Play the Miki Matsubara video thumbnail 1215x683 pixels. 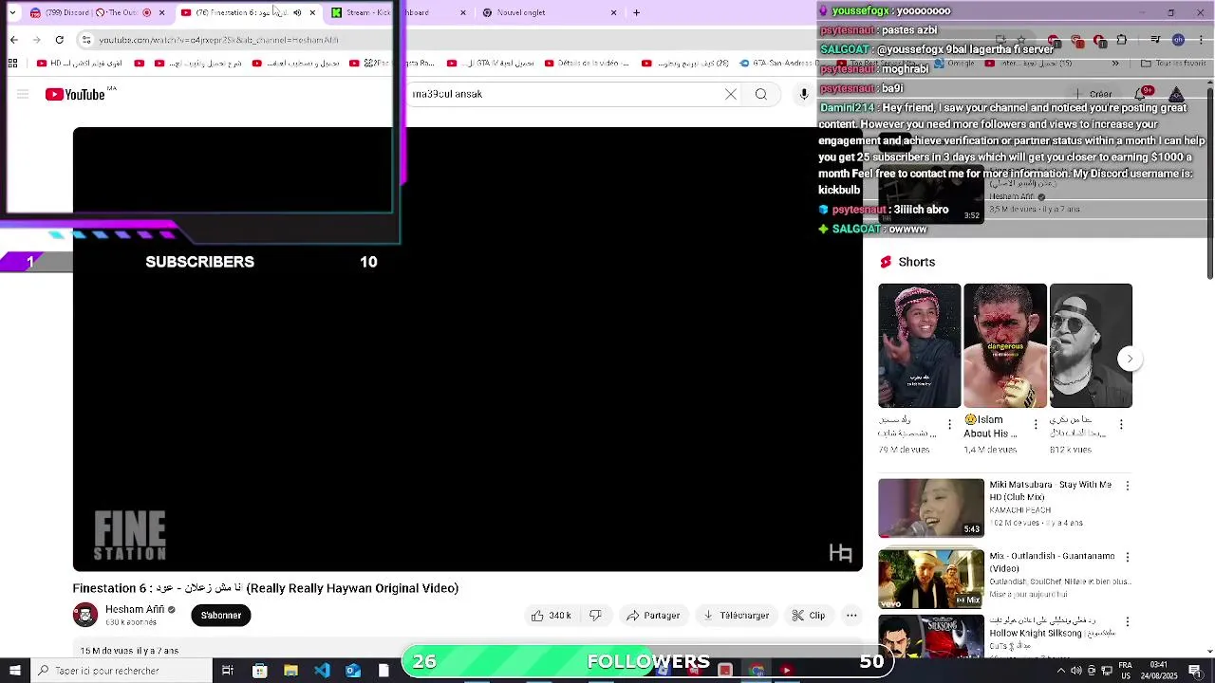coord(931,508)
